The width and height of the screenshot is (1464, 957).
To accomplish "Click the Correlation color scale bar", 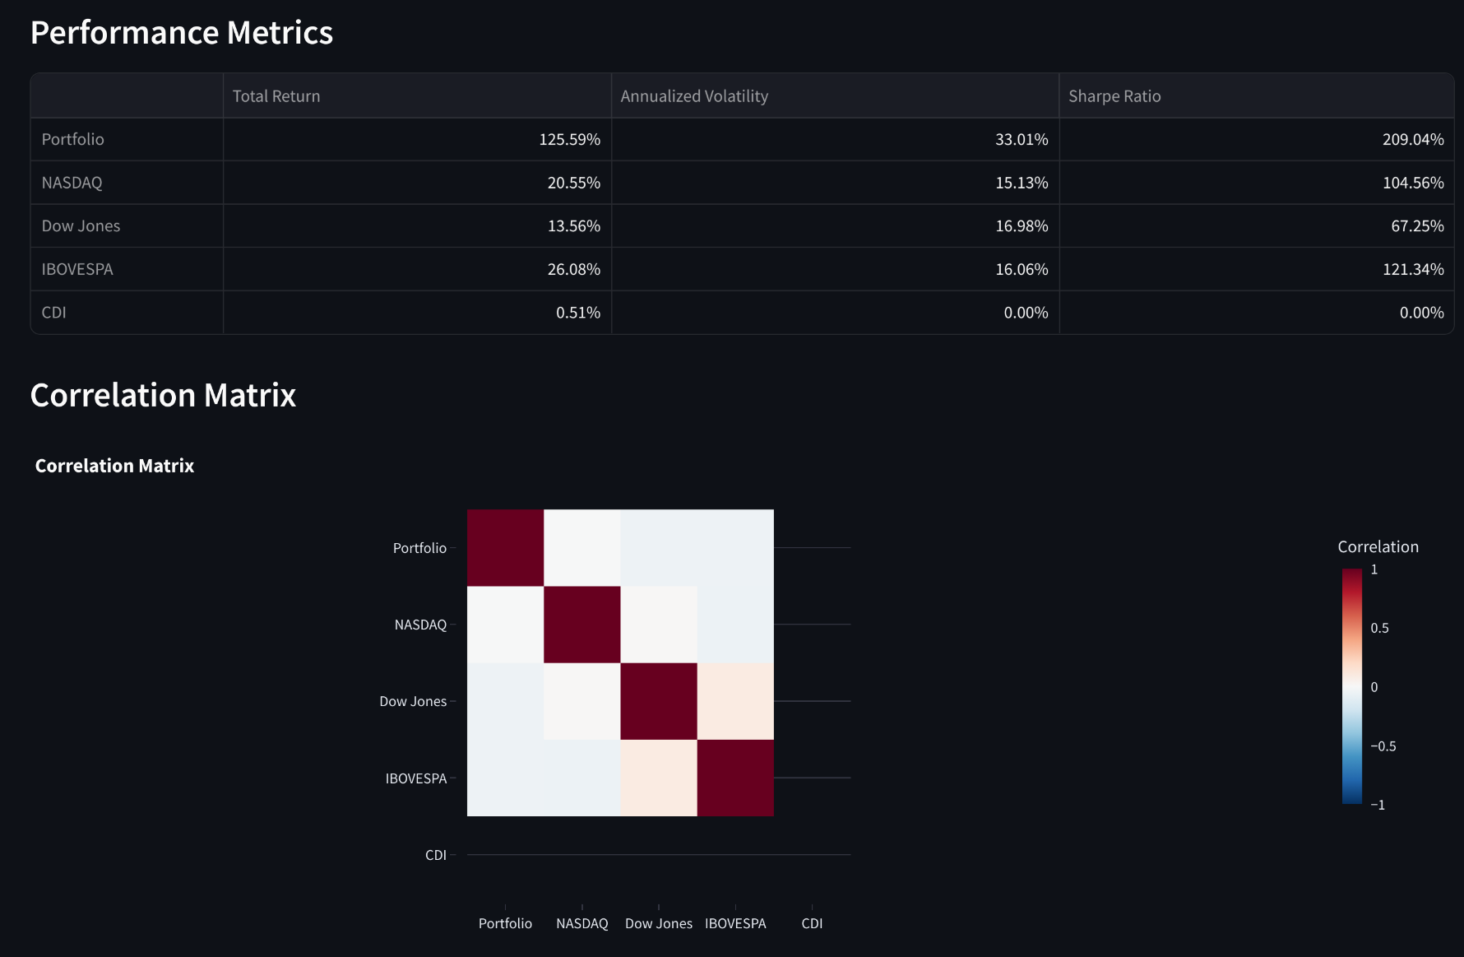I will pyautogui.click(x=1352, y=686).
